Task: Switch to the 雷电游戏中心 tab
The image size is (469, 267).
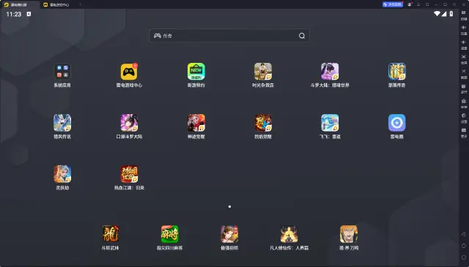Action: pyautogui.click(x=56, y=4)
